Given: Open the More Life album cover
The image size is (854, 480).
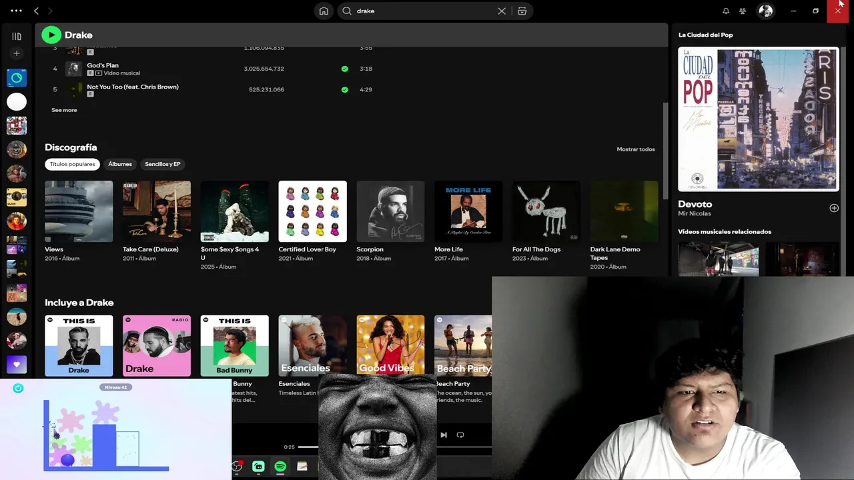Looking at the screenshot, I should click(468, 211).
